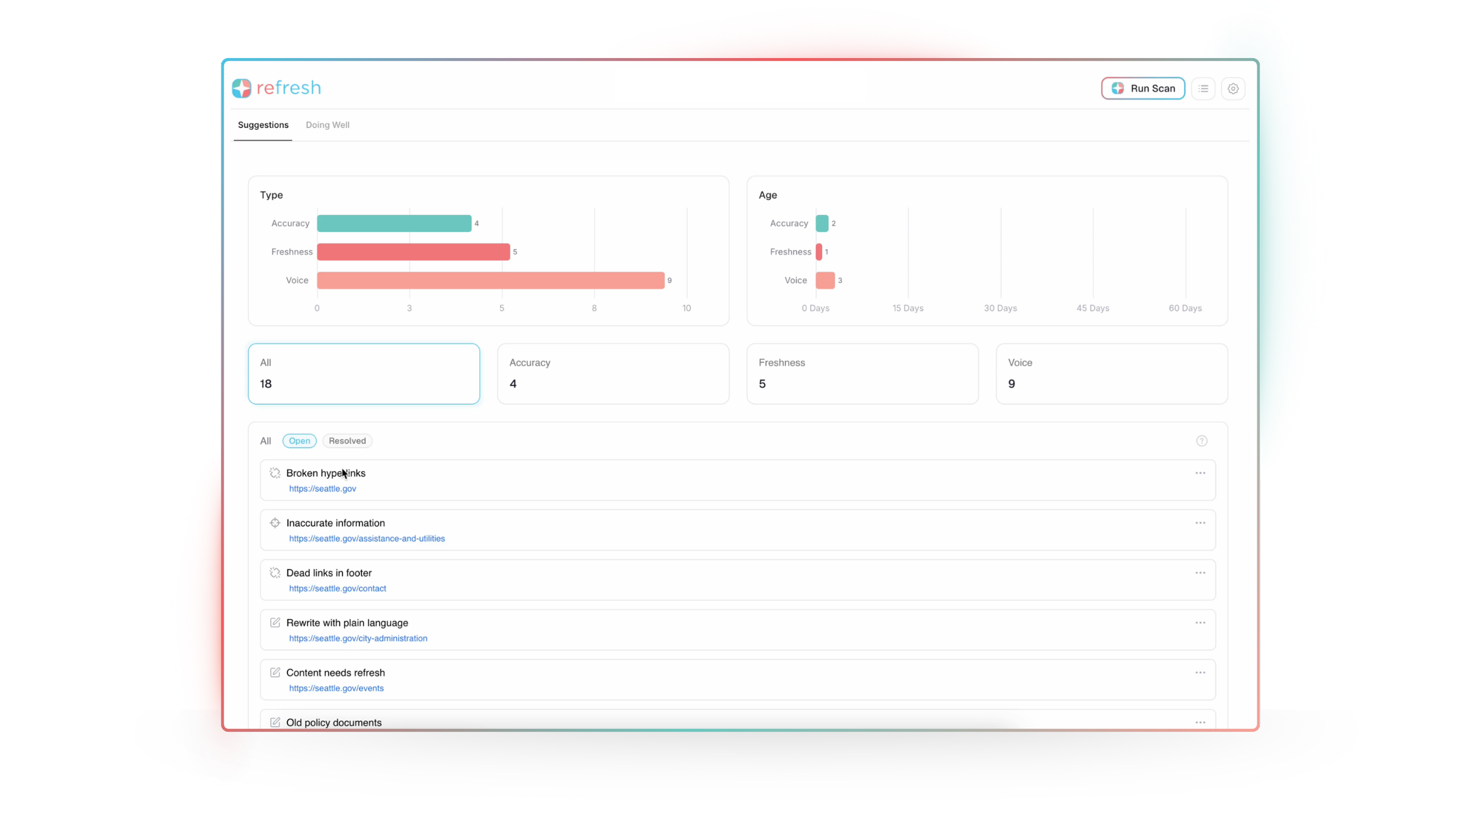Select the Suggestions tab
This screenshot has width=1481, height=833.
[263, 125]
